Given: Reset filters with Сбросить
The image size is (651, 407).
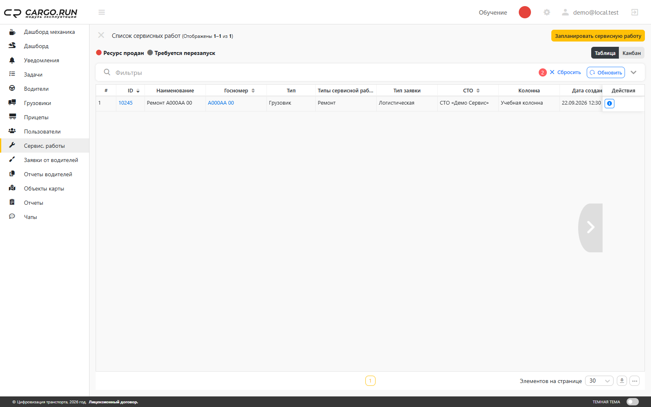Looking at the screenshot, I should [x=566, y=72].
